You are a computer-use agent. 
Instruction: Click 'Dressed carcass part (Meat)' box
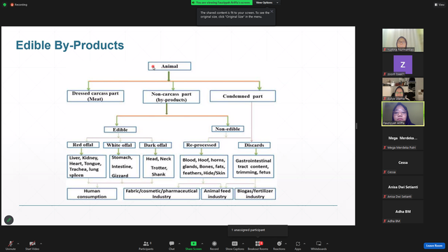[95, 96]
